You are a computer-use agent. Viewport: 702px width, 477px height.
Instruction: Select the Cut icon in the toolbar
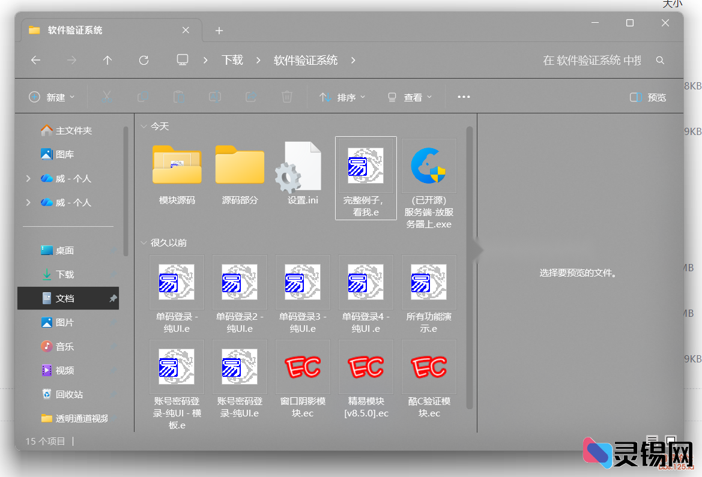106,97
